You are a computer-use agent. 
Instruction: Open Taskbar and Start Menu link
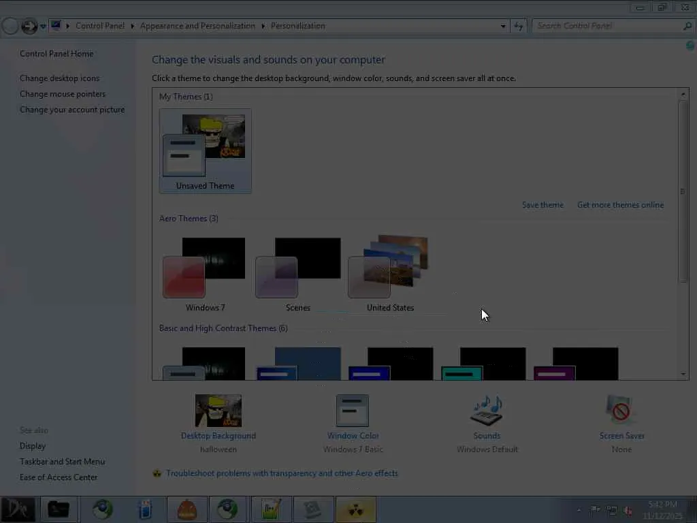(62, 462)
